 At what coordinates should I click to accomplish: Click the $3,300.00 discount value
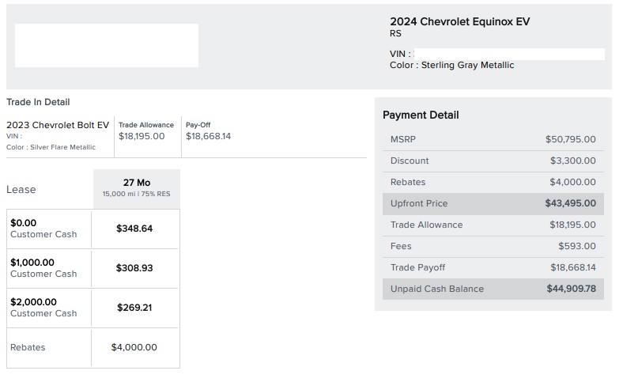point(573,161)
